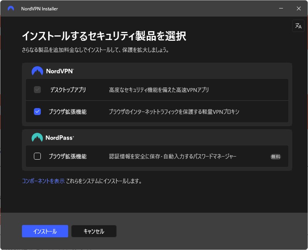The width and height of the screenshot is (308, 250).
Task: Minimize the NordVPN Installer window
Action: click(x=281, y=8)
